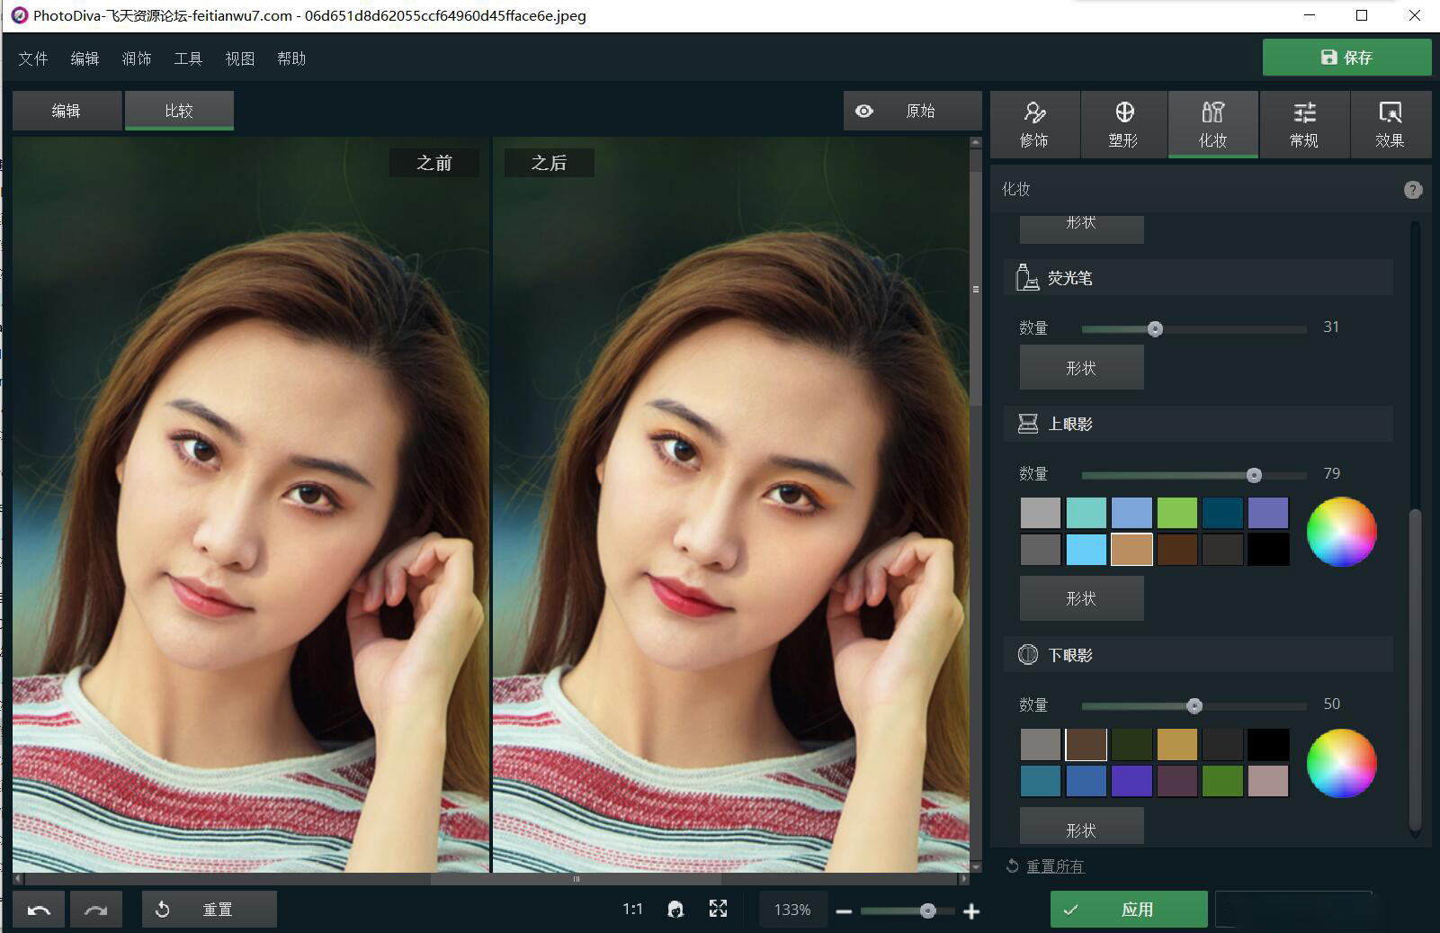
Task: Open 形状 shape options under 荧光笔
Action: point(1082,367)
